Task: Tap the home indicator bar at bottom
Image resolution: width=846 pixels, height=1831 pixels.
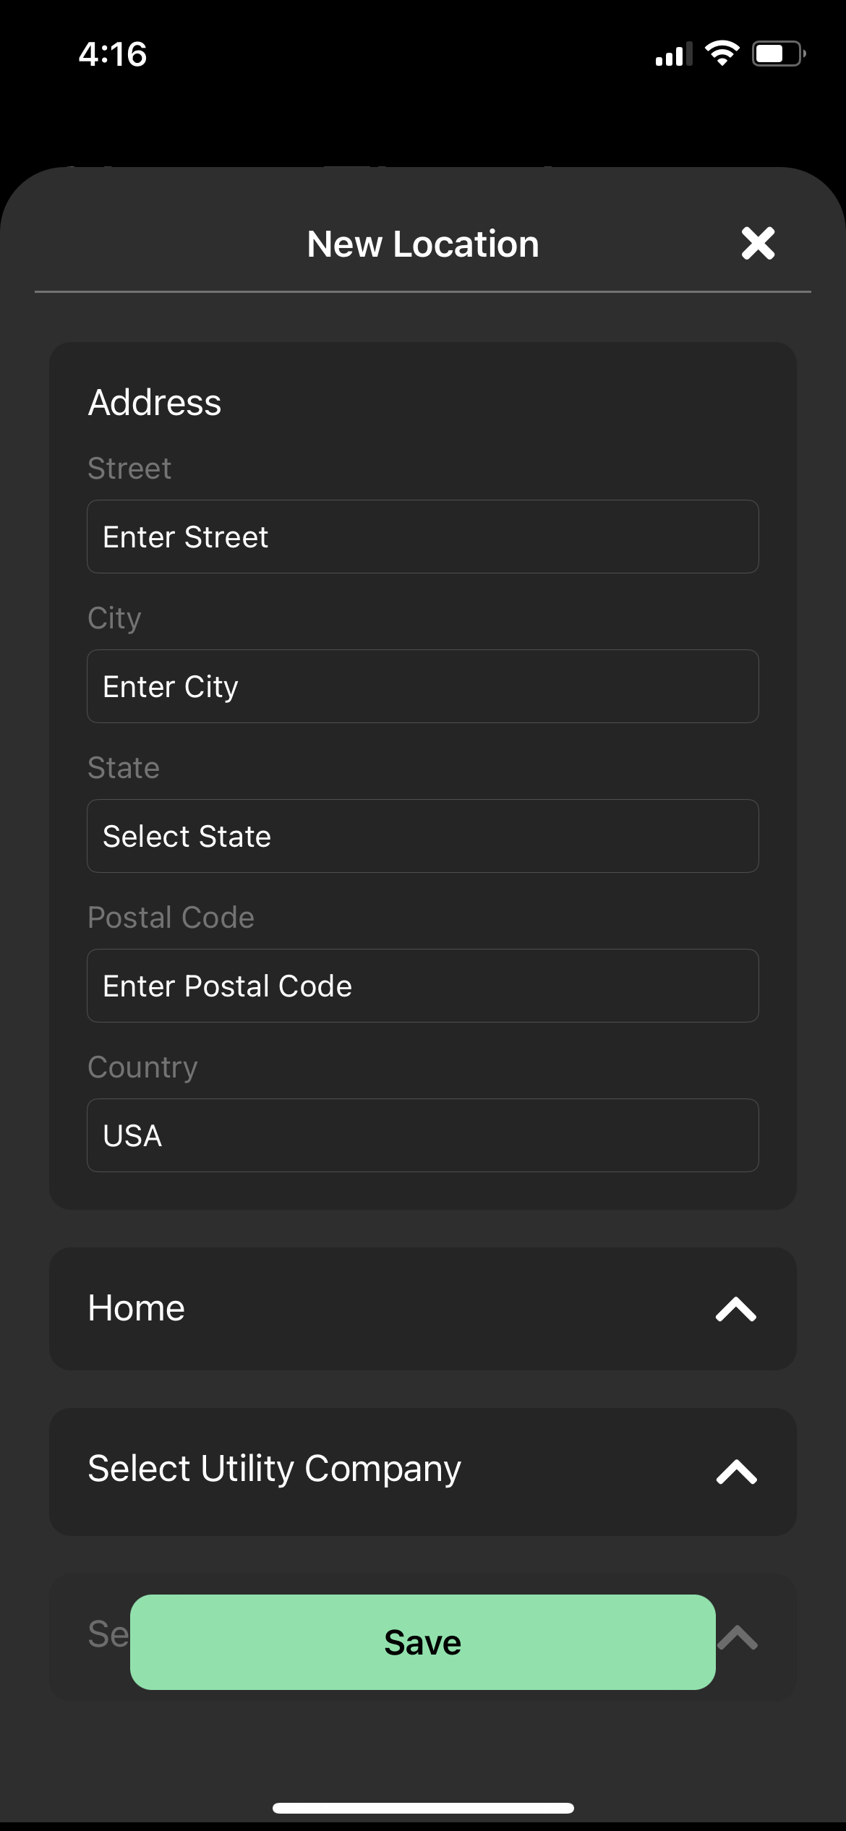Action: point(423,1809)
